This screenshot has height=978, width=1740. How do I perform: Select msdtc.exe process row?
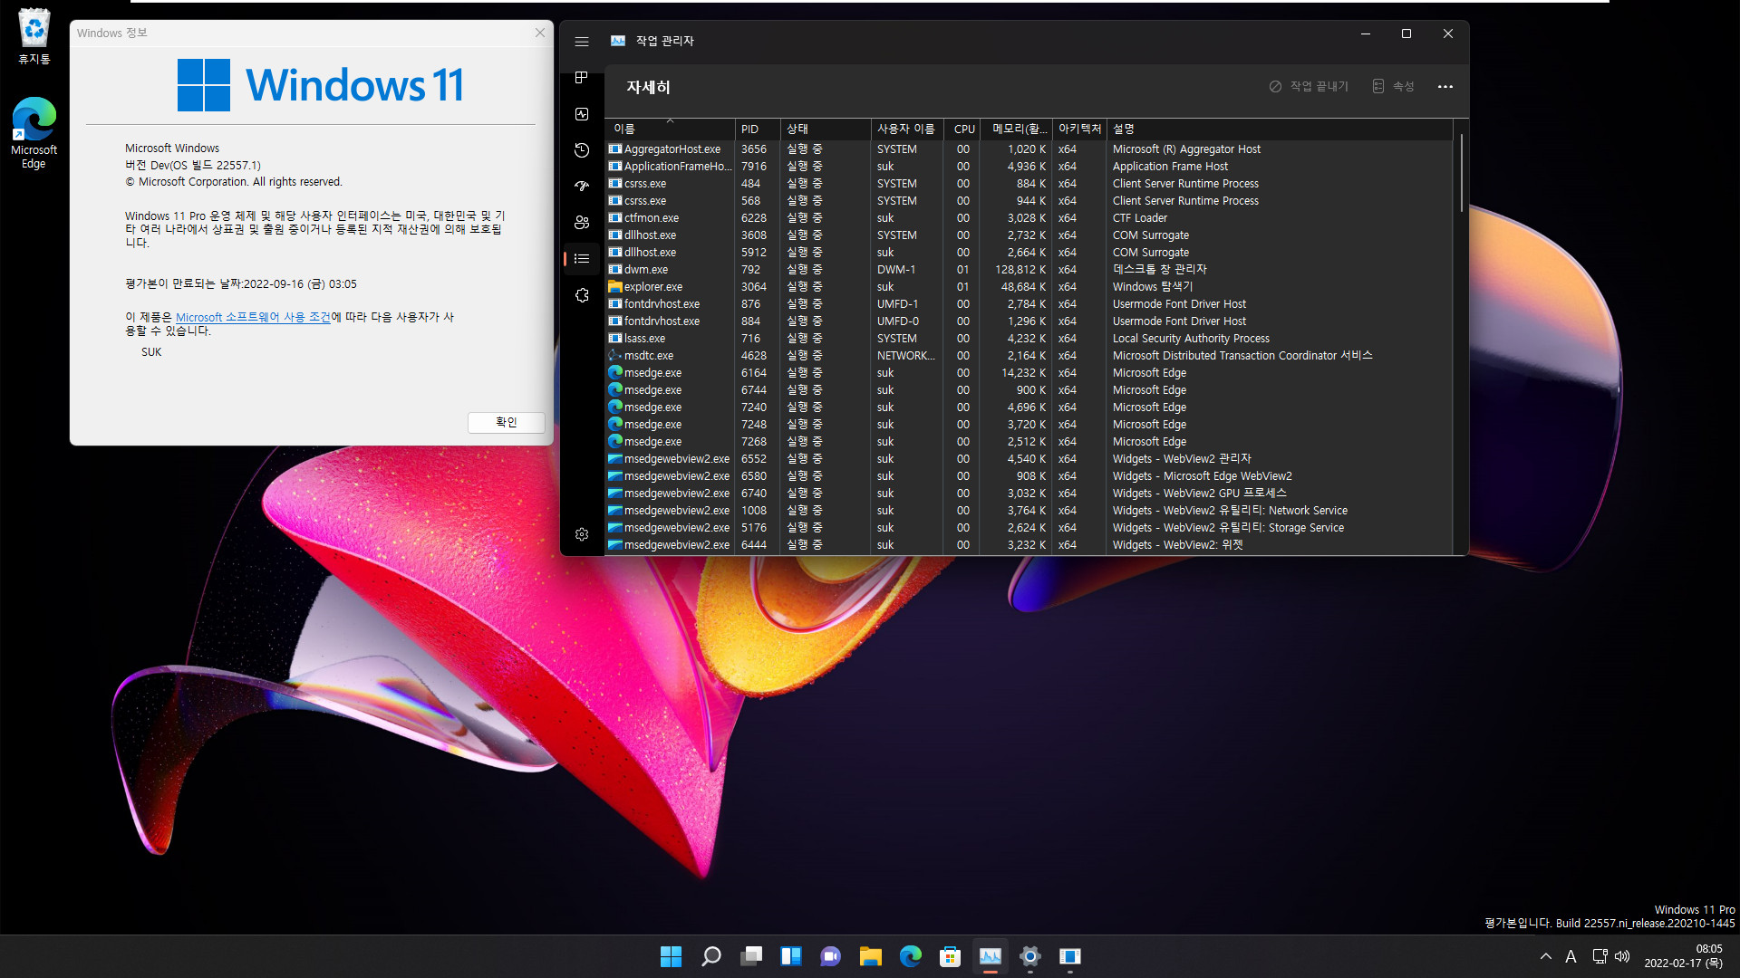1029,356
